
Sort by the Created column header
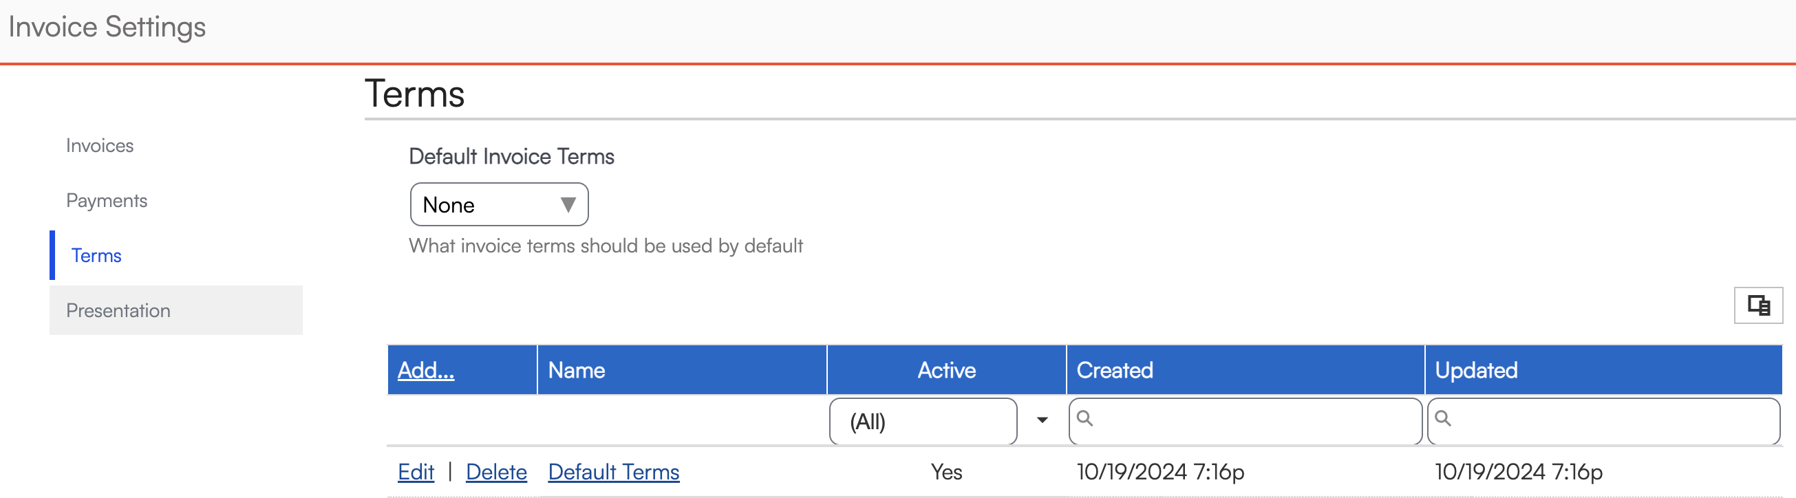click(1114, 370)
